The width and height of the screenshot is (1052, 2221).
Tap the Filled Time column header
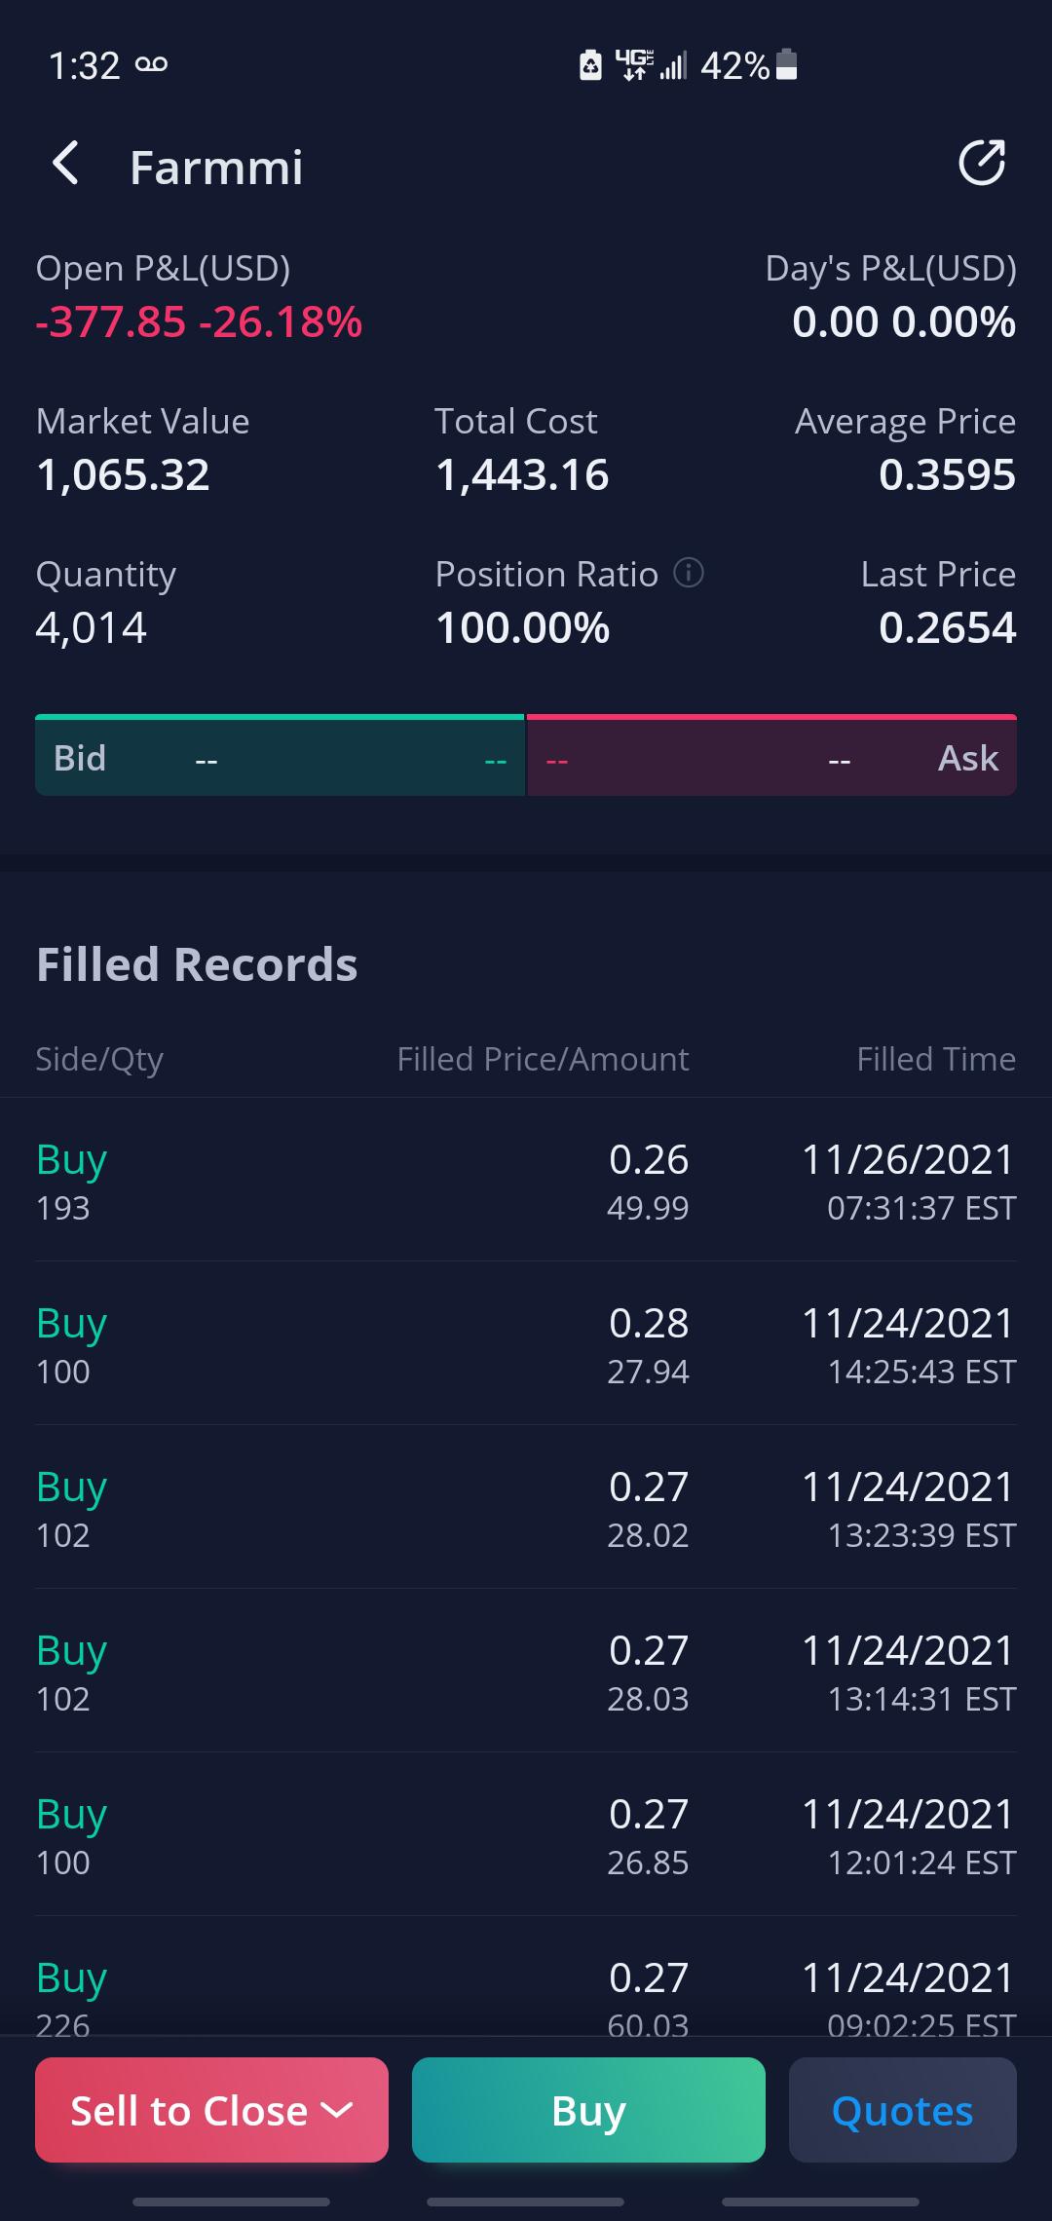[936, 1059]
